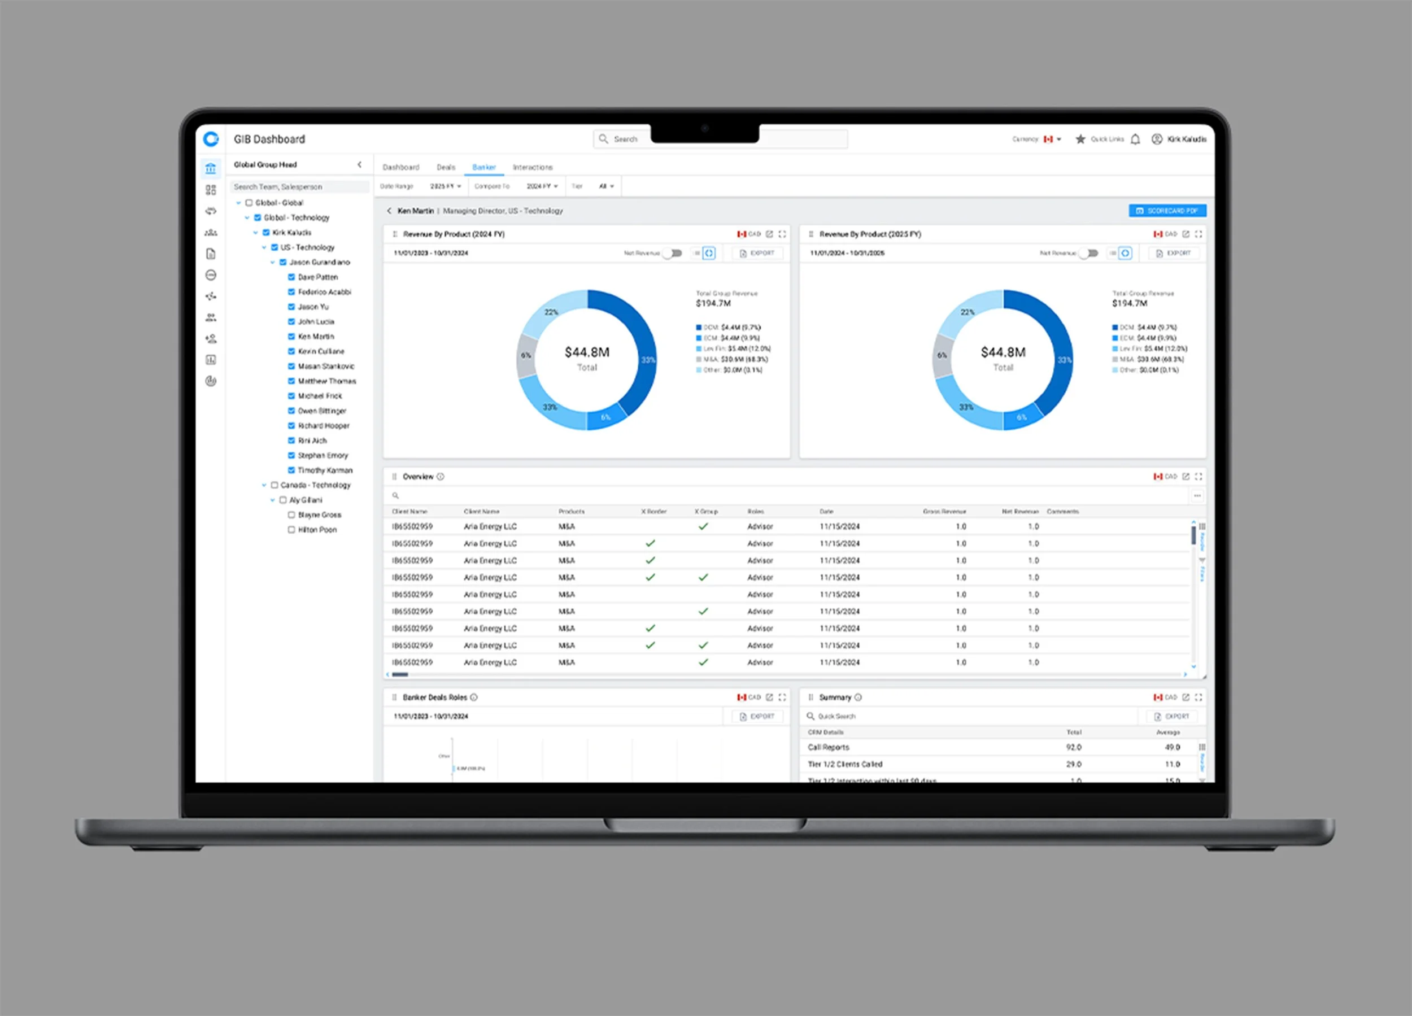Select donut chart view in 2025 FY panel

tap(1125, 254)
